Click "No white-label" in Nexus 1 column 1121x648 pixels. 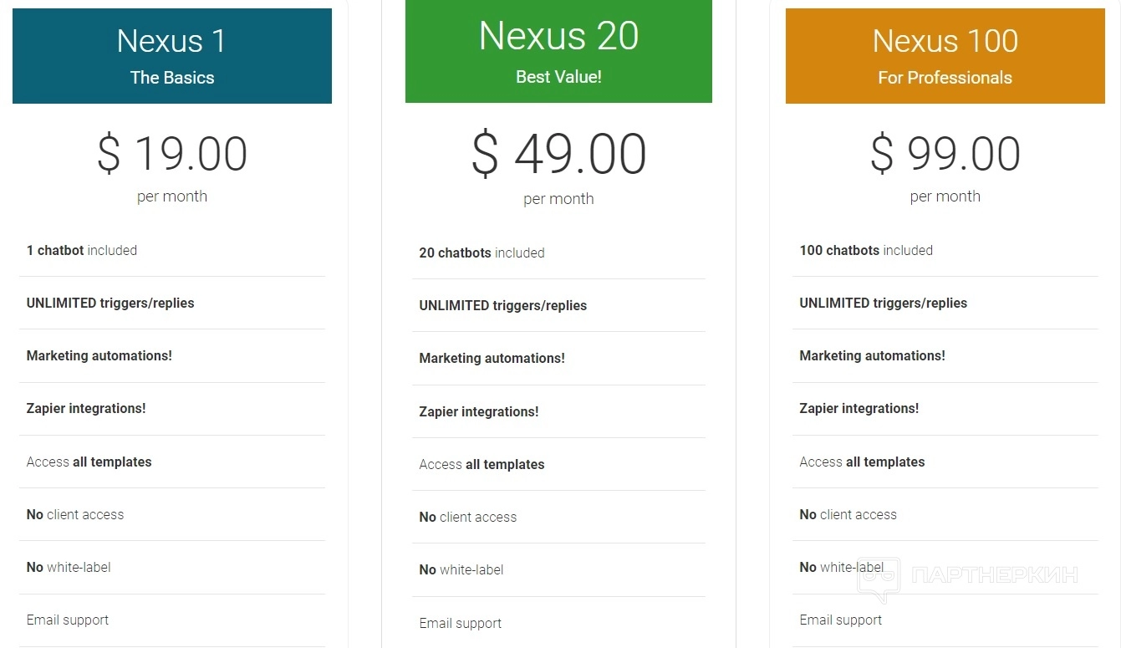(69, 567)
